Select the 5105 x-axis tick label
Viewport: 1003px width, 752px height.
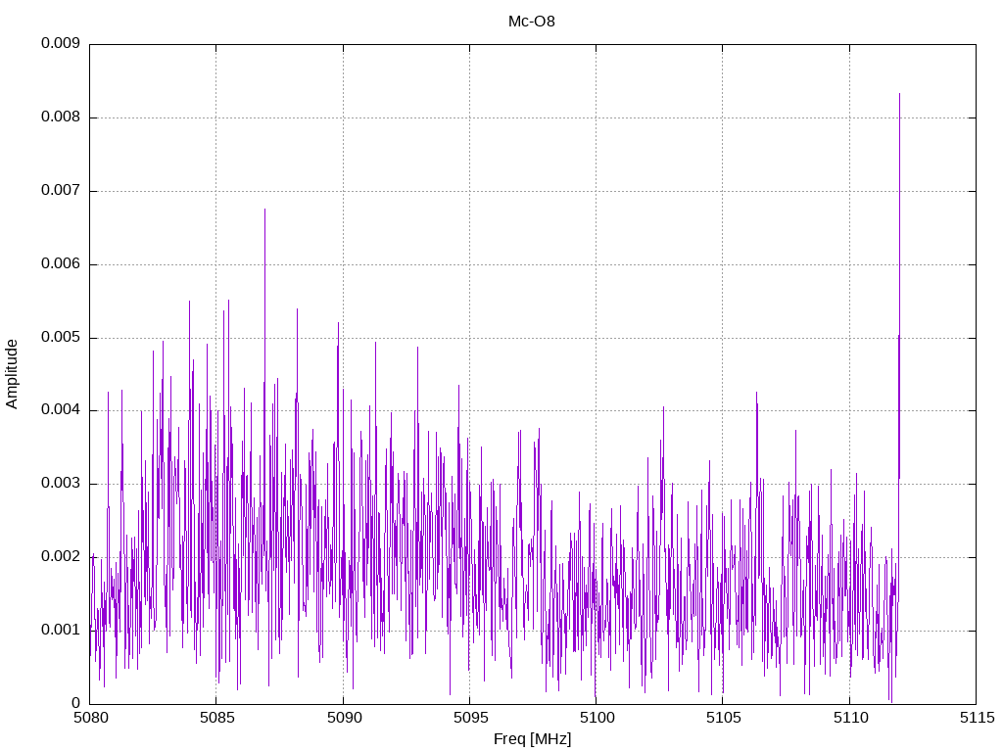coord(722,718)
